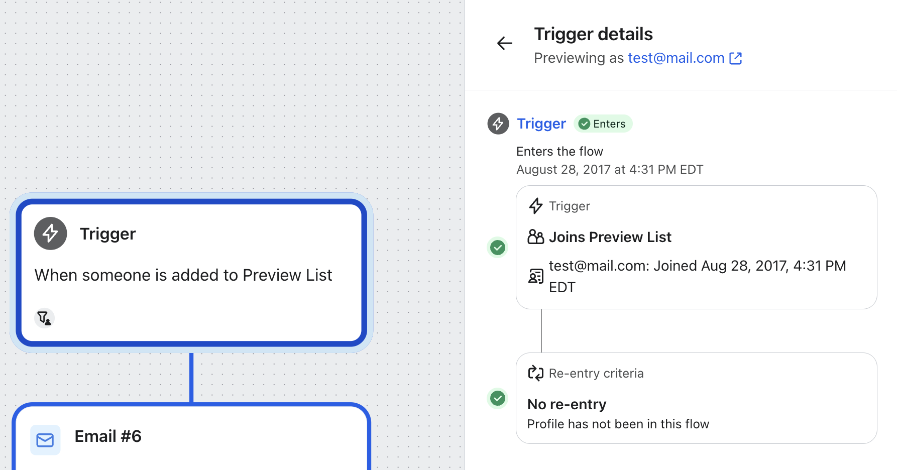Screen dimensions: 897x470
Task: Open the external link icon beside test@mail.com
Action: click(735, 58)
